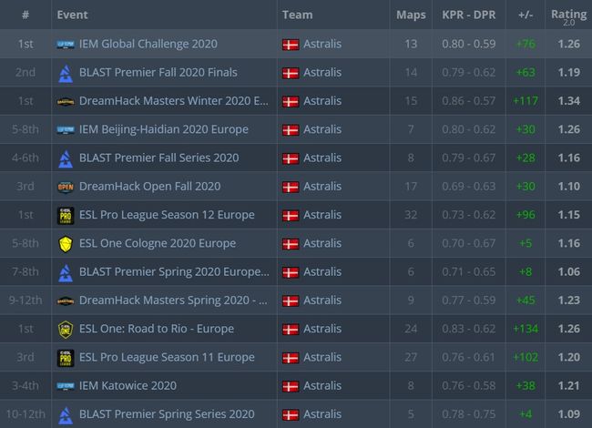Screen dimensions: 592x428
Task: Sort by the KPR - DPR column header
Action: [x=469, y=15]
